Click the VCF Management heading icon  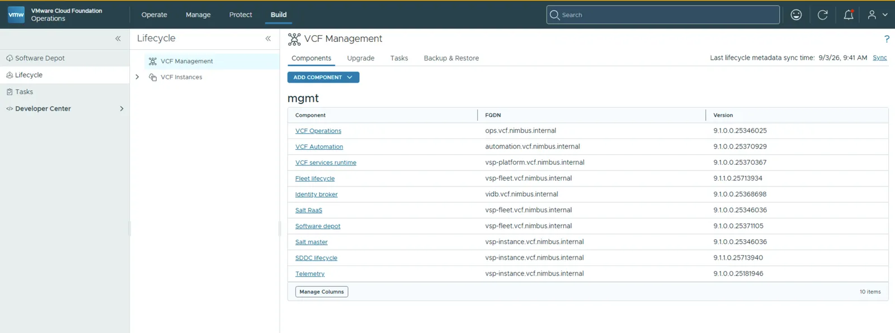(x=294, y=39)
